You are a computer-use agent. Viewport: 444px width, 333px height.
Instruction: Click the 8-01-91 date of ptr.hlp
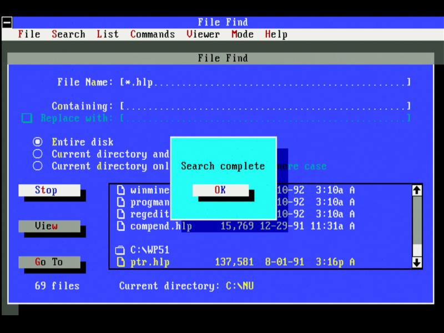pyautogui.click(x=285, y=262)
